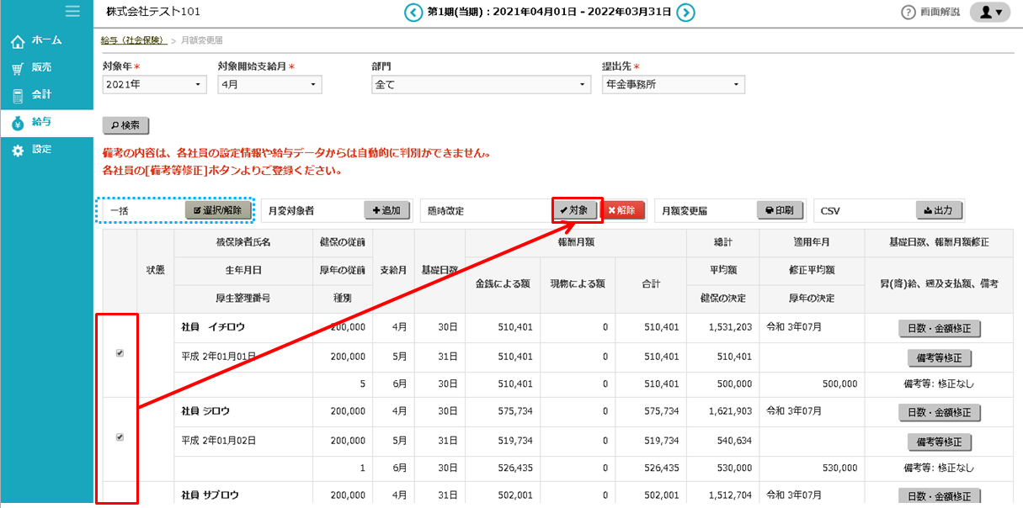Image resolution: width=1023 pixels, height=508 pixels.
Task: Click the 選択/解除 bulk toggle button
Action: 218,210
